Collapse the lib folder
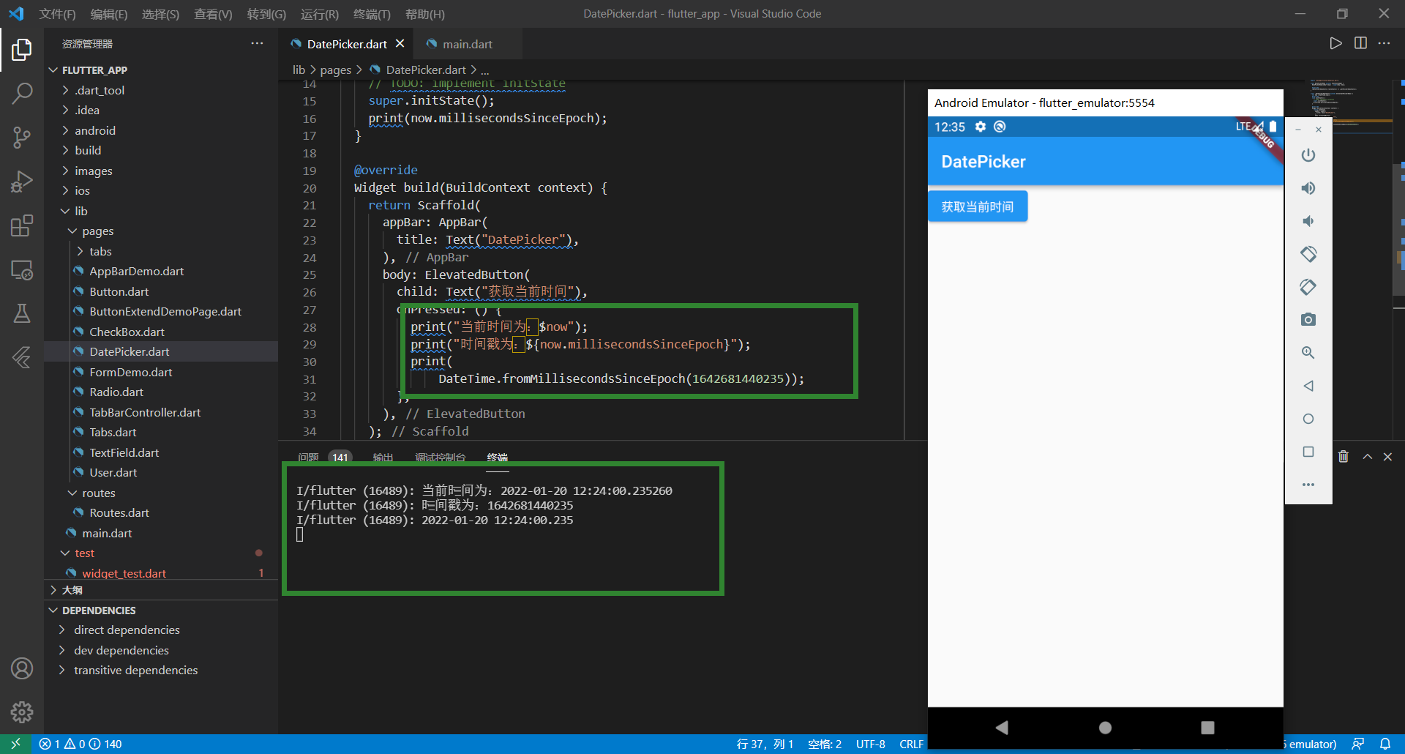Image resolution: width=1405 pixels, height=754 pixels. (x=80, y=211)
